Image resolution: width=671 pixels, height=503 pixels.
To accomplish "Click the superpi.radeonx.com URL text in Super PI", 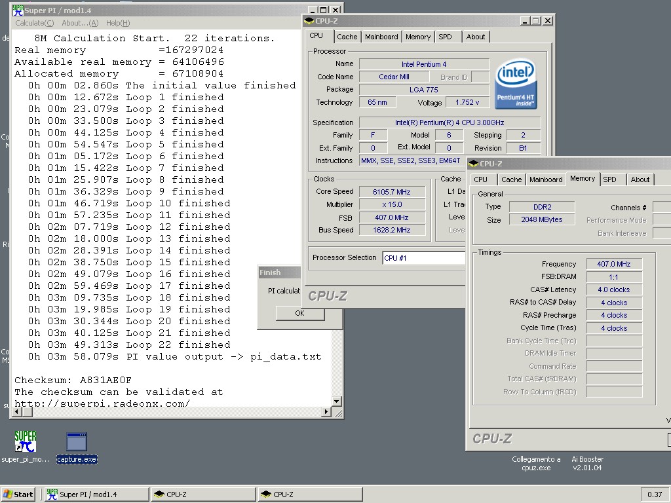I will coord(102,403).
